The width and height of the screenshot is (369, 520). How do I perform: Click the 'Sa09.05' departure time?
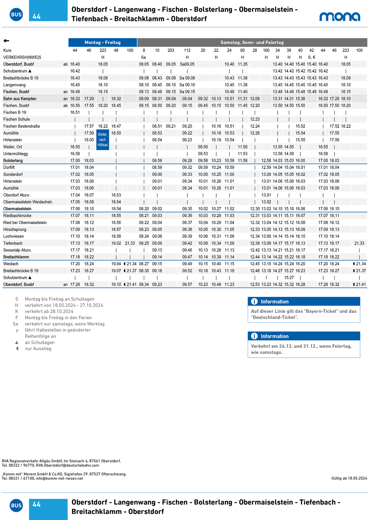187,64
